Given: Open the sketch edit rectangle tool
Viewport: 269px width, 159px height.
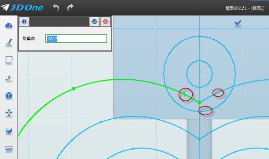Looking at the screenshot, I should click(9, 60).
